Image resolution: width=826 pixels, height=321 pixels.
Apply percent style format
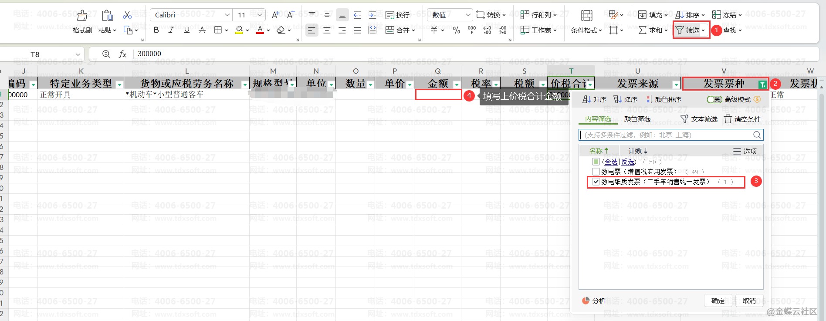coord(457,30)
